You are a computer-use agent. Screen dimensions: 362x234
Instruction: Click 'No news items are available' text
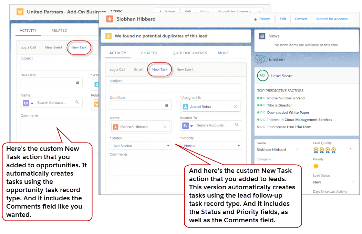(x=307, y=45)
